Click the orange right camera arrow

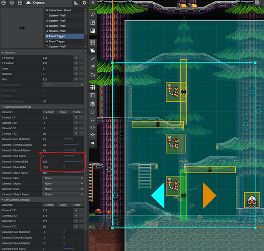210,196
